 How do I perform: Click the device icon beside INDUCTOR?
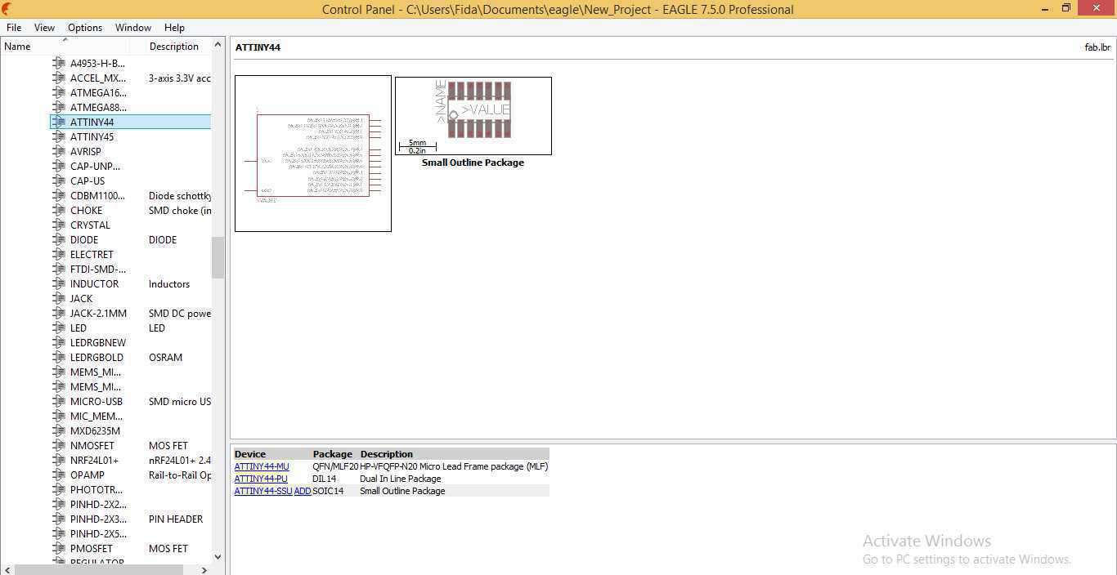click(59, 283)
